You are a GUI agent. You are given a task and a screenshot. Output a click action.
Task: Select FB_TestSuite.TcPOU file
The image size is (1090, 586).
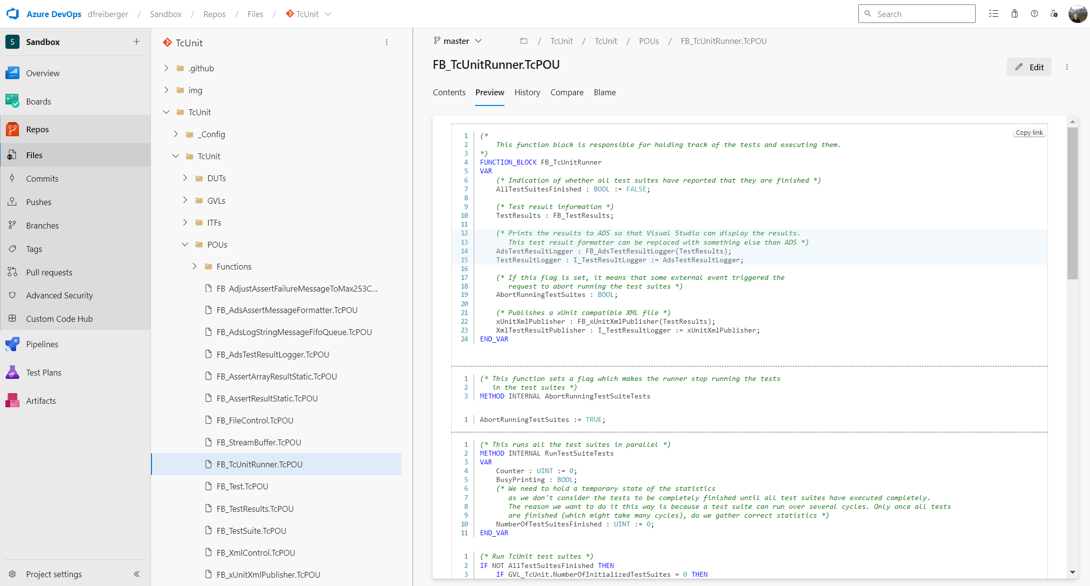(253, 530)
